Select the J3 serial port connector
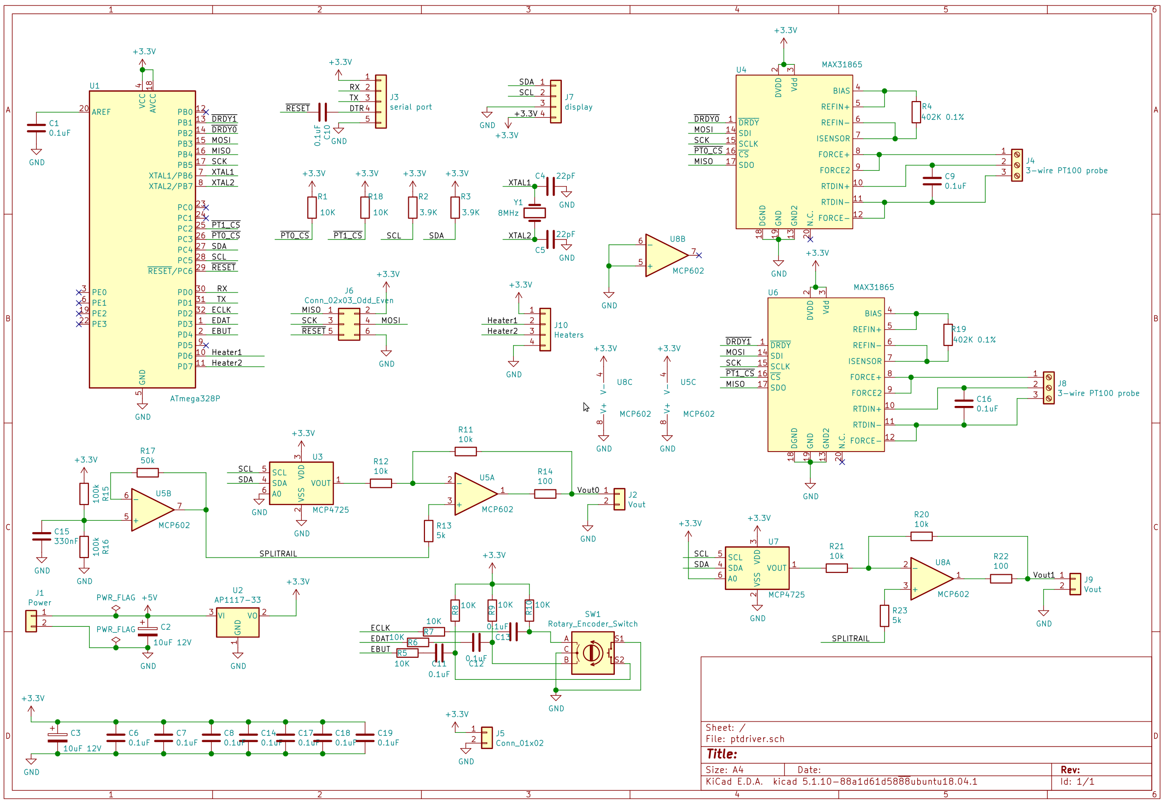The height and width of the screenshot is (805, 1165). click(x=381, y=102)
